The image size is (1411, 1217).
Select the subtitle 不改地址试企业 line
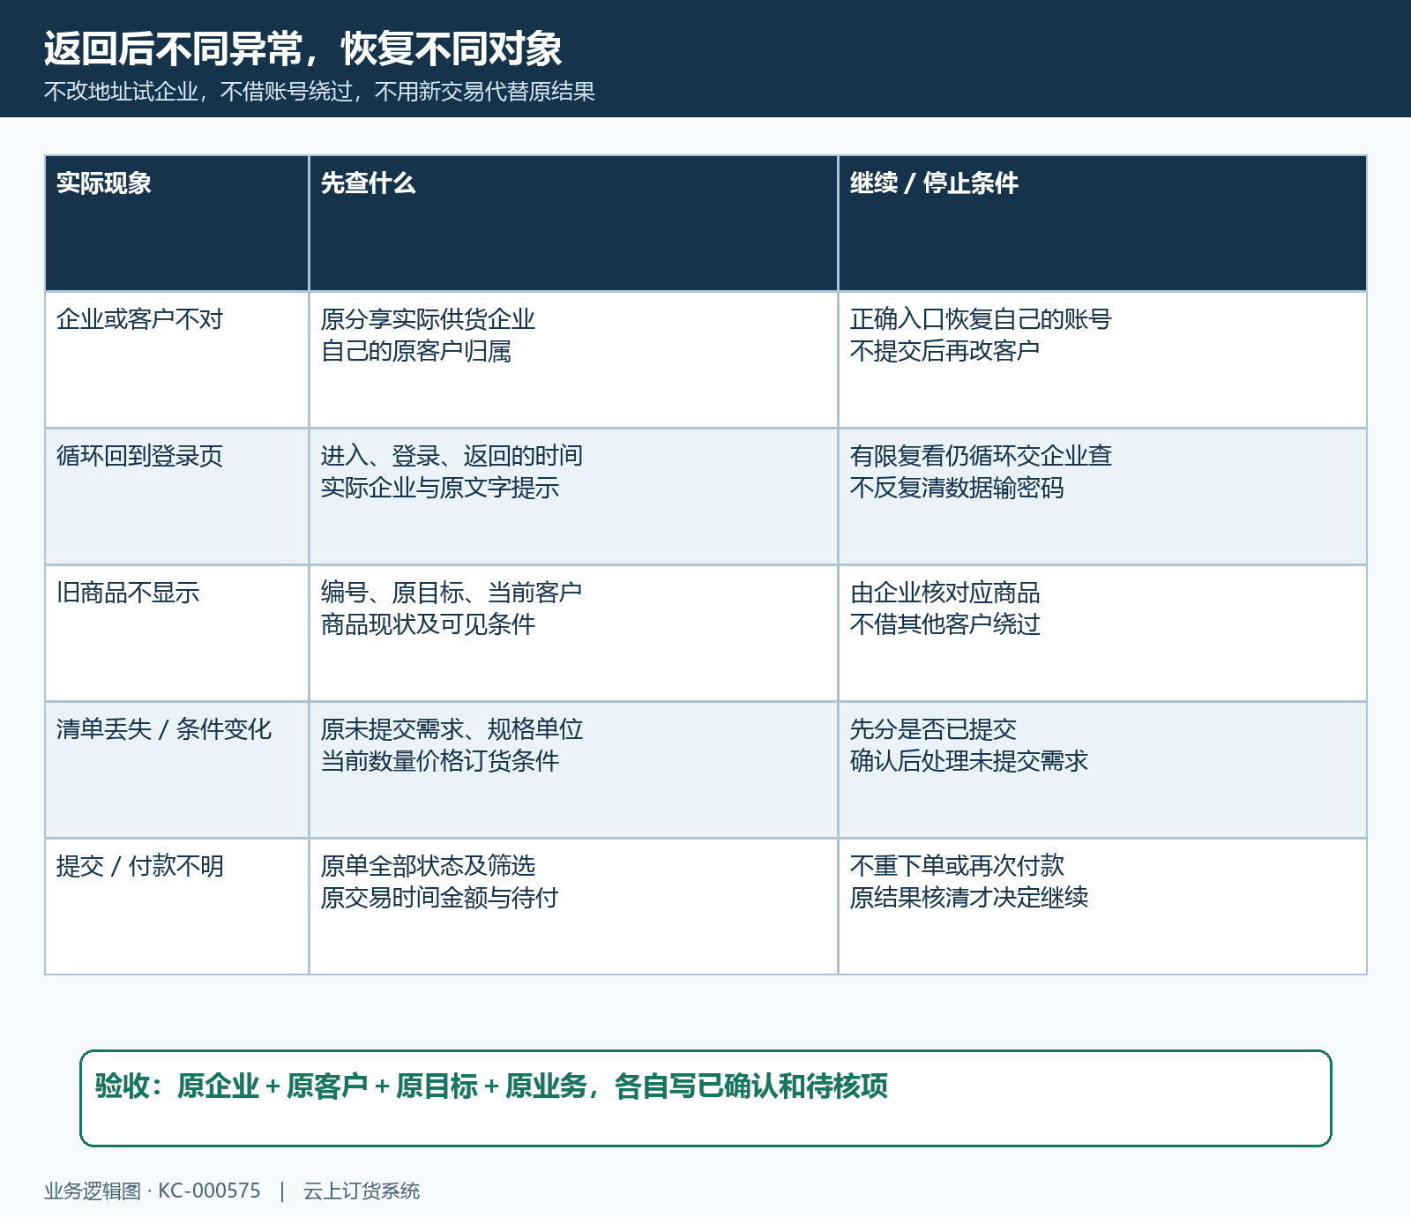[x=319, y=91]
